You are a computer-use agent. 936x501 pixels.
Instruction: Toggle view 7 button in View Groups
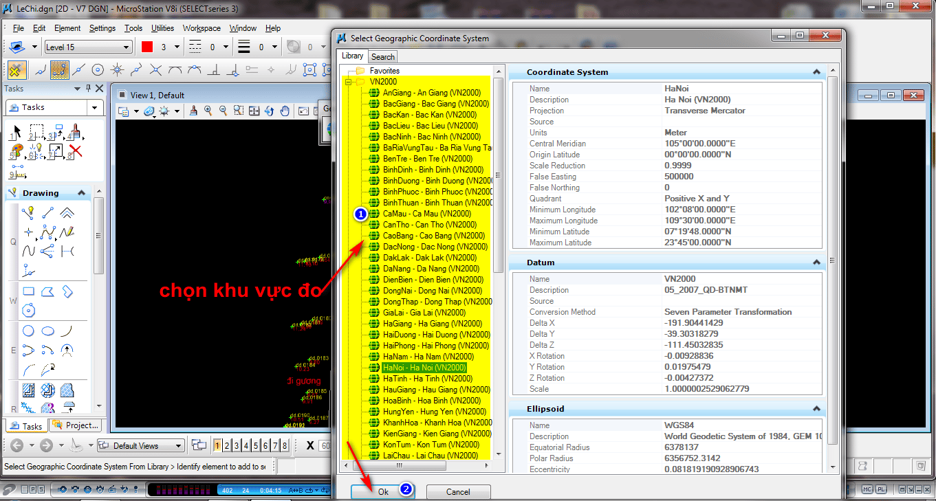276,445
